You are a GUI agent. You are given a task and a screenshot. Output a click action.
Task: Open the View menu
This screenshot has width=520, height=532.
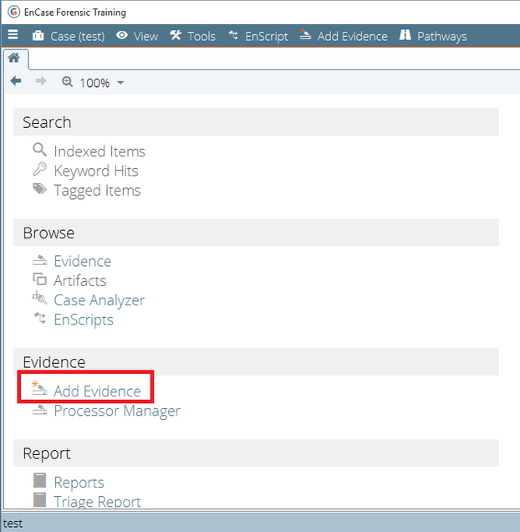tap(137, 36)
